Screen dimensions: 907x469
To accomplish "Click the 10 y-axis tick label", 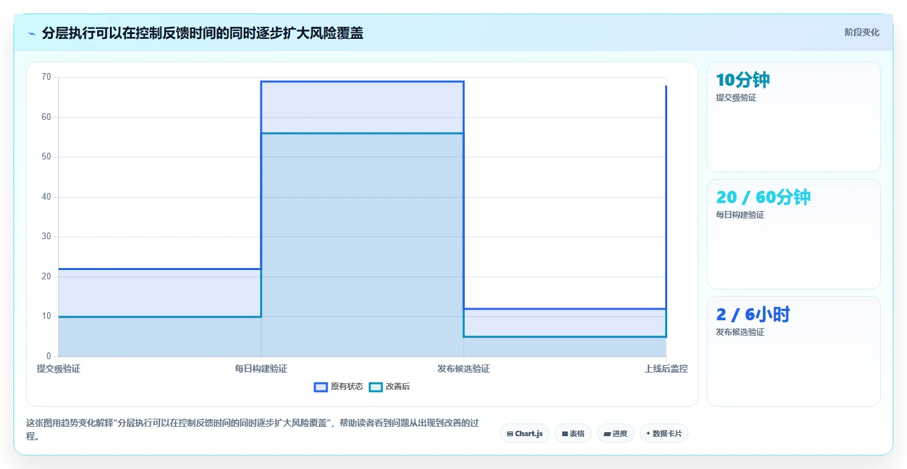I will [x=46, y=316].
